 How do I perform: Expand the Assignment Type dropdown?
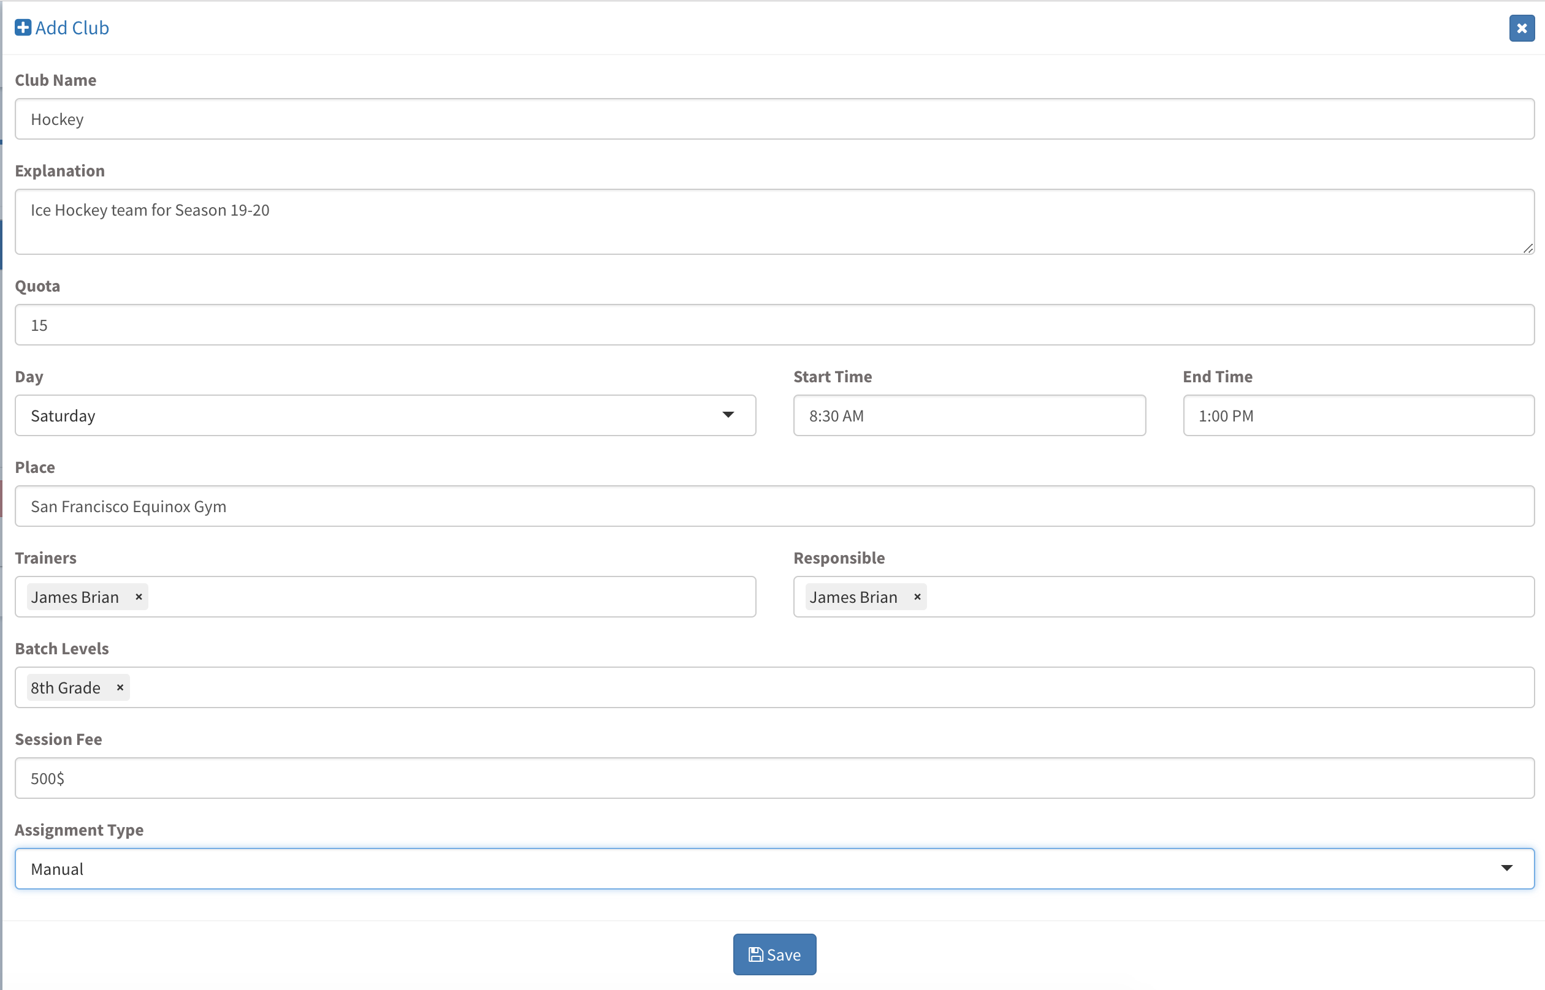pos(1506,868)
